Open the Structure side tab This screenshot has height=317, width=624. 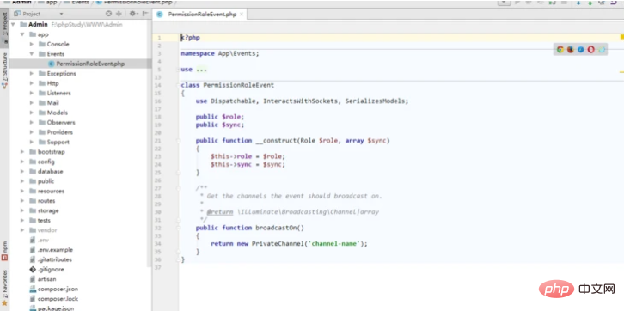[x=5, y=70]
